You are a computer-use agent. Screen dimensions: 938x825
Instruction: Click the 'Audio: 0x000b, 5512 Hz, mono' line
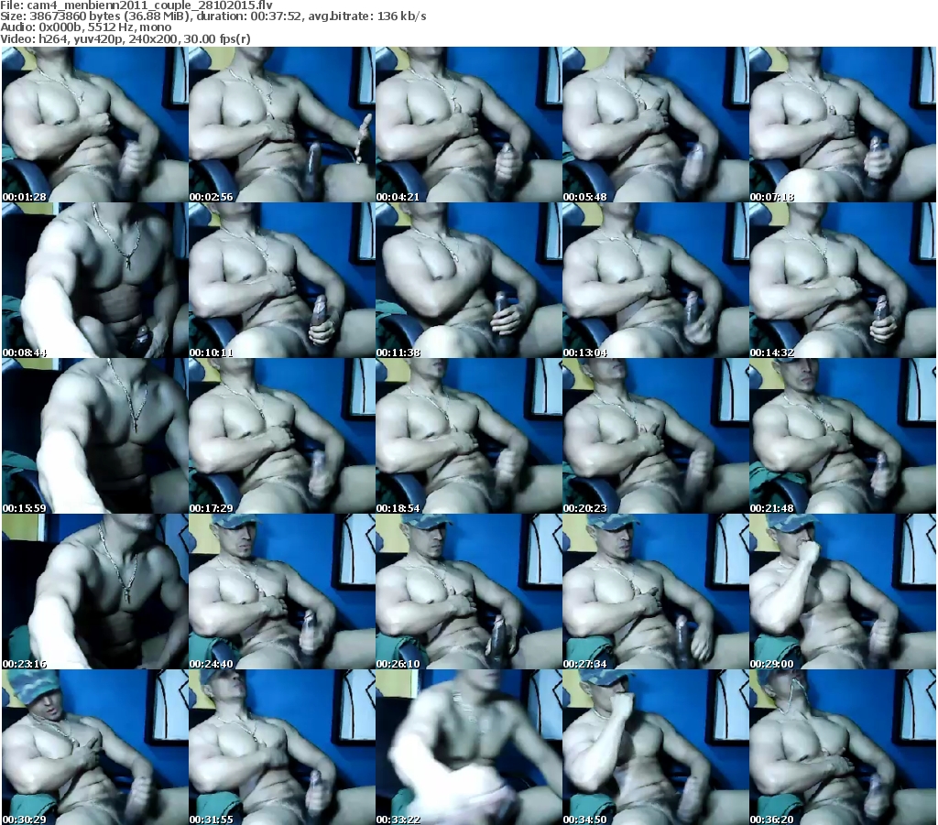[x=86, y=27]
